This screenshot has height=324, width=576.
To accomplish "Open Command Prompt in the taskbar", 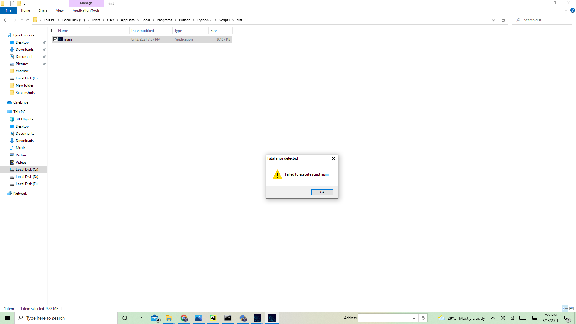I will 228,318.
